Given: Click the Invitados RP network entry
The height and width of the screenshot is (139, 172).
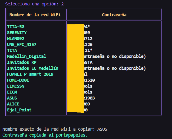Looking at the screenshot, I should click(x=22, y=62).
